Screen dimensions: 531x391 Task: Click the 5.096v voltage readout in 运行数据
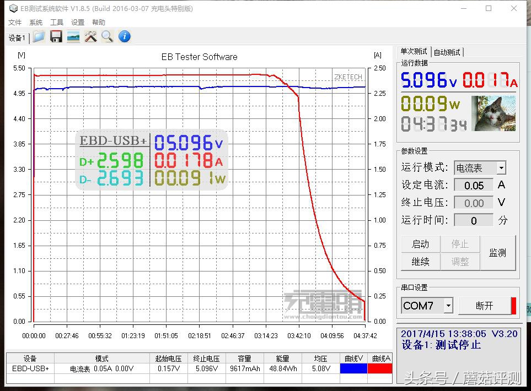point(429,80)
